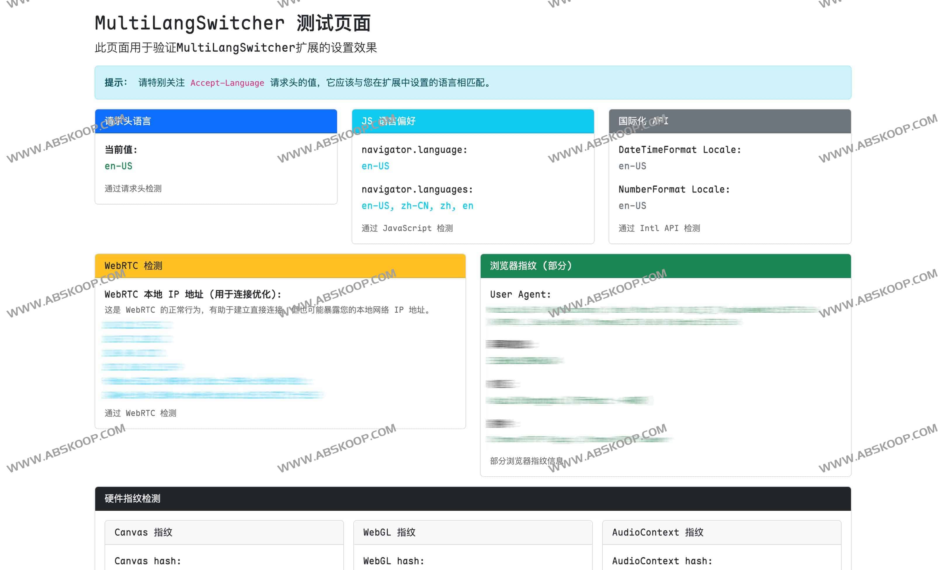Click the Accept-Language code text
The width and height of the screenshot is (938, 570).
(x=227, y=83)
